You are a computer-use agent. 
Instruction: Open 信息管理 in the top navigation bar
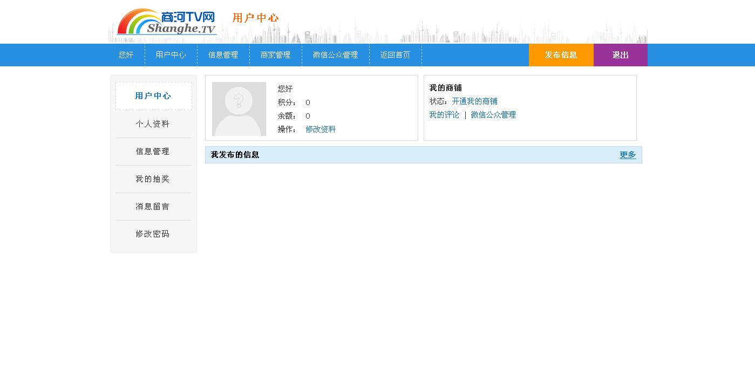223,55
